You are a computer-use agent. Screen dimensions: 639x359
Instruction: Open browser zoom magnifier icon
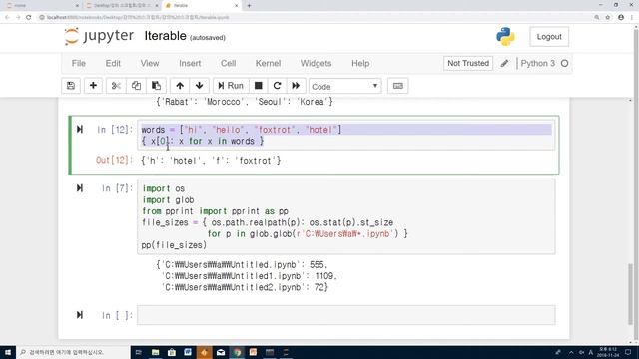(x=597, y=18)
